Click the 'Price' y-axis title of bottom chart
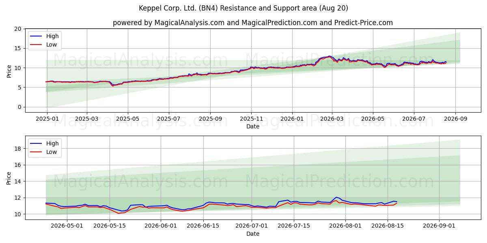 [9, 178]
